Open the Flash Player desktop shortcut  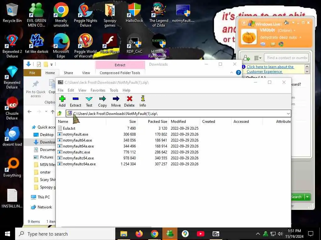tap(110, 44)
